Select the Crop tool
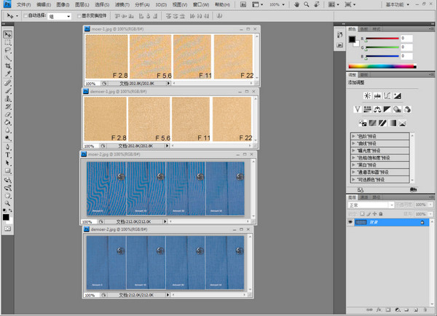 click(x=7, y=66)
